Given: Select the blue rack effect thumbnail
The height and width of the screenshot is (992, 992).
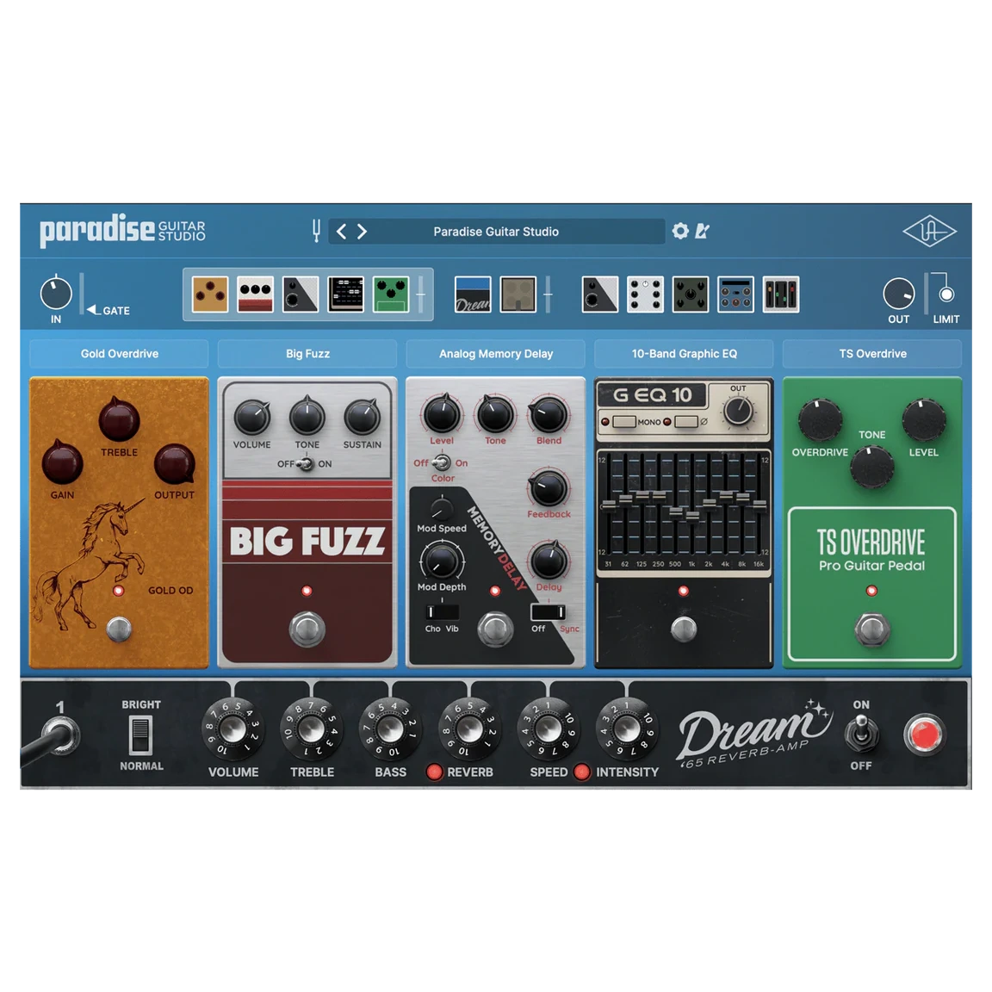Looking at the screenshot, I should click(735, 294).
